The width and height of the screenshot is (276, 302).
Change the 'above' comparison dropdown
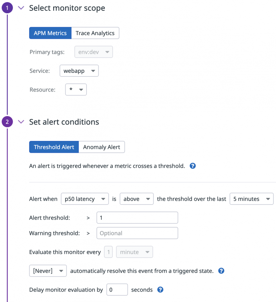tap(137, 199)
